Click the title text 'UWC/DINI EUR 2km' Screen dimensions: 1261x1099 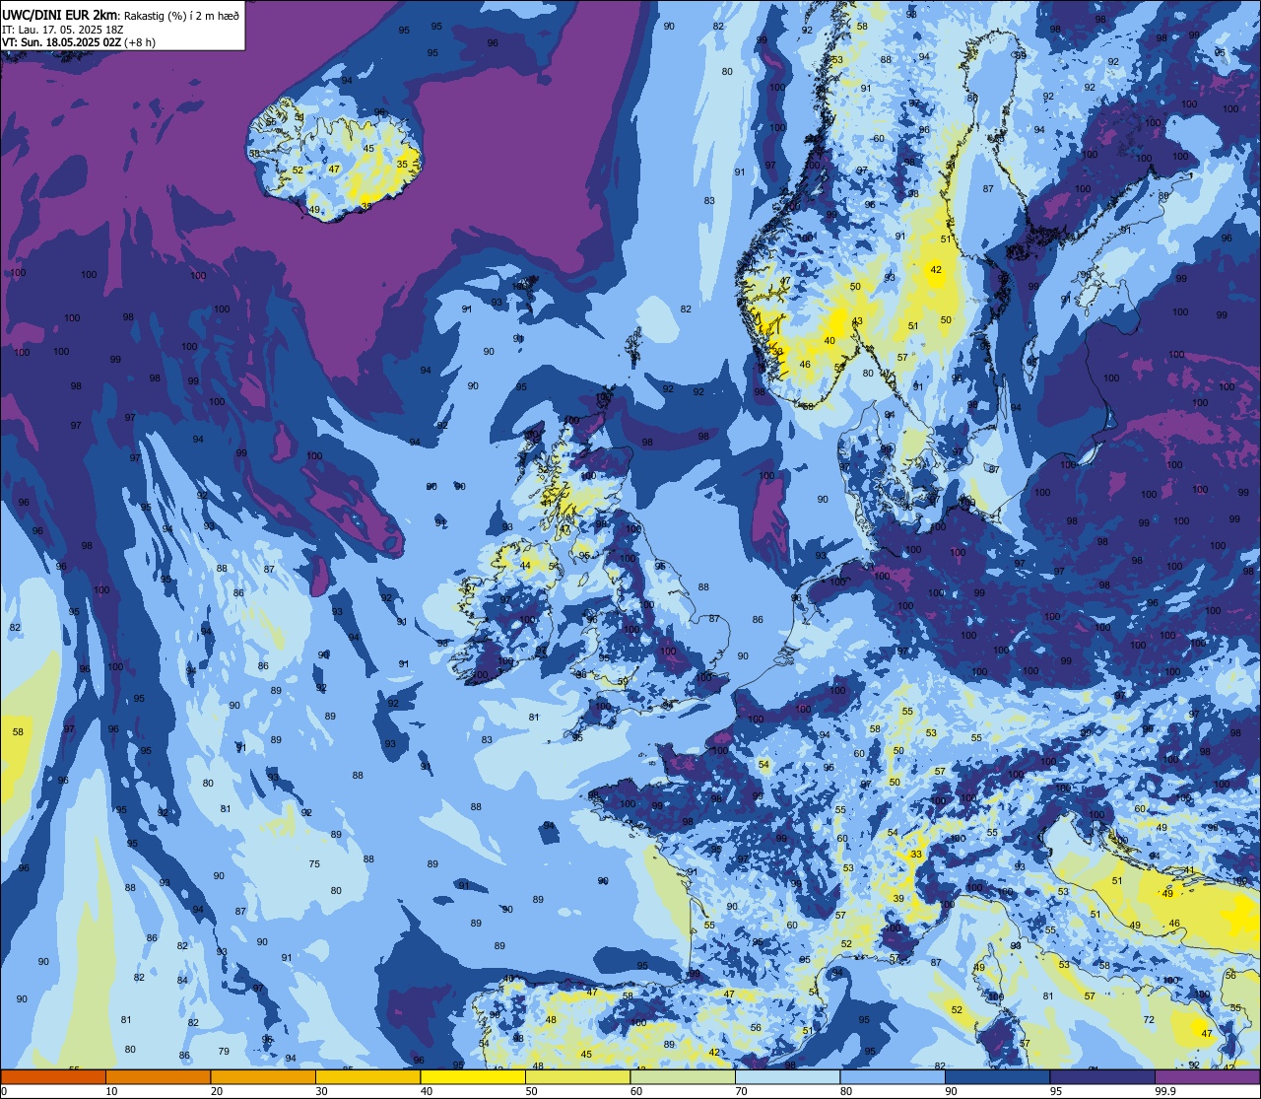click(x=60, y=14)
